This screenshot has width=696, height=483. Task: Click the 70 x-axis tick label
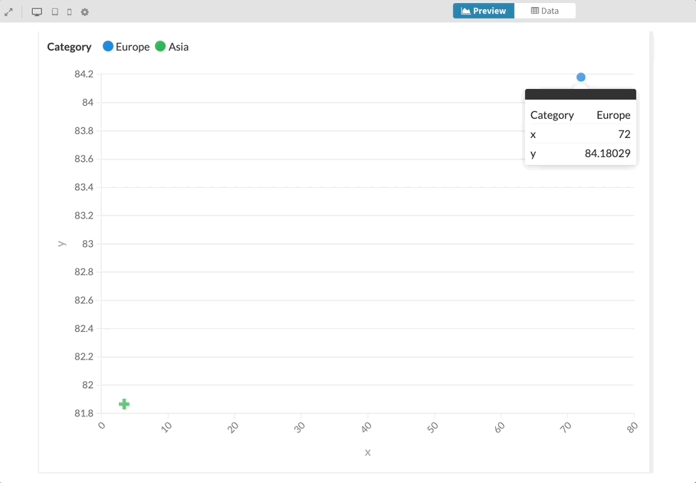[x=566, y=428]
